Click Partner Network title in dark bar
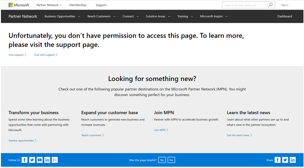Viewport: 304px width, 168px height. tap(23, 16)
